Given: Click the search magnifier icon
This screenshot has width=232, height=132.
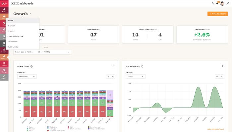Looking at the screenshot, I should [213, 3].
